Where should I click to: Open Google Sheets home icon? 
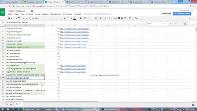2,12
